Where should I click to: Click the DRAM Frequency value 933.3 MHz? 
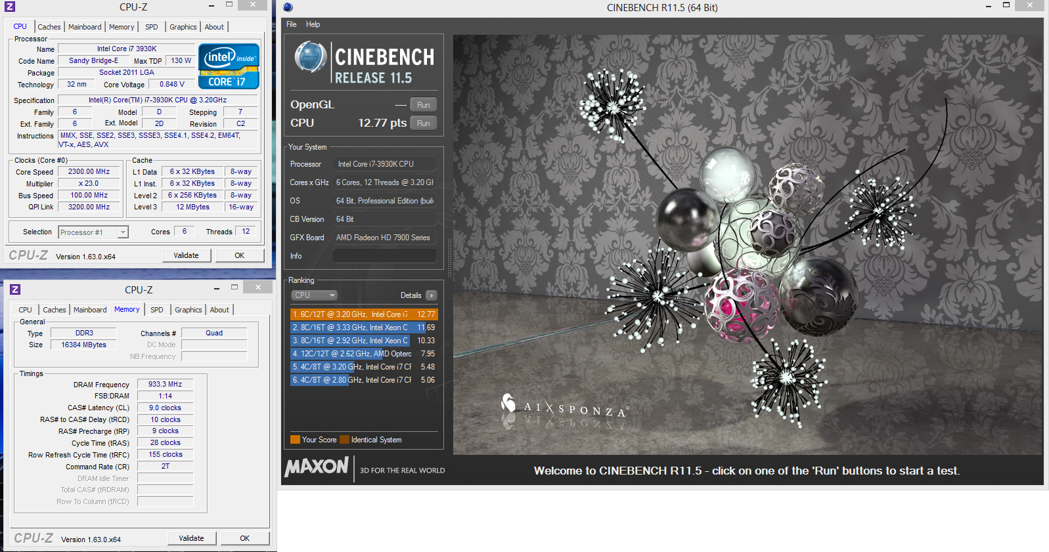pos(165,385)
